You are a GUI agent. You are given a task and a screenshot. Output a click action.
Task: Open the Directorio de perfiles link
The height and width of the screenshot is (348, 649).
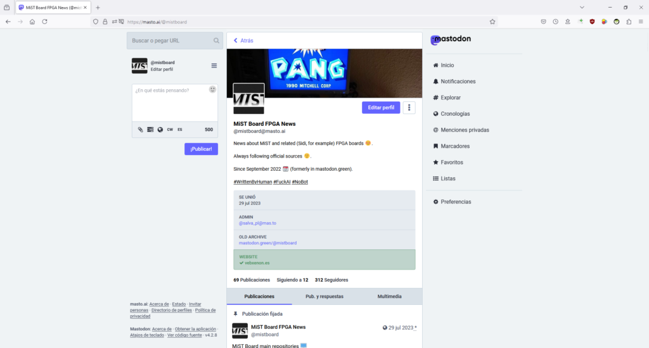172,310
